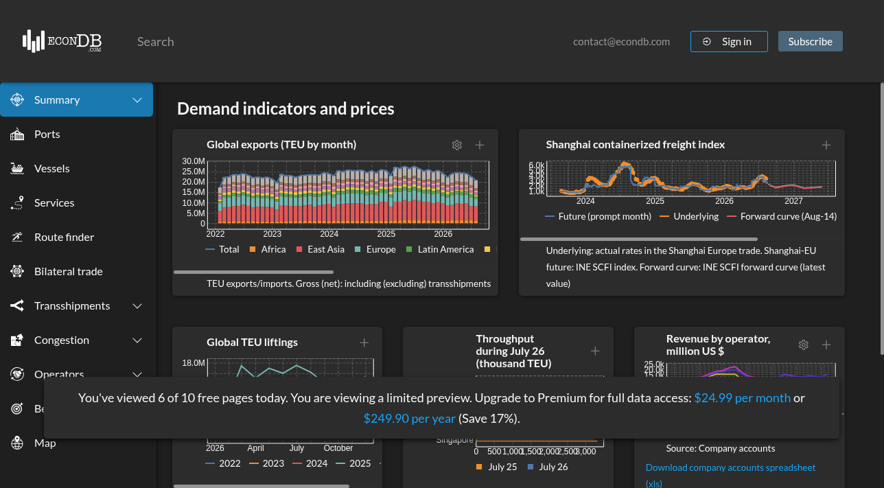This screenshot has width=884, height=488.
Task: Click the Congestion icon
Action: point(17,340)
